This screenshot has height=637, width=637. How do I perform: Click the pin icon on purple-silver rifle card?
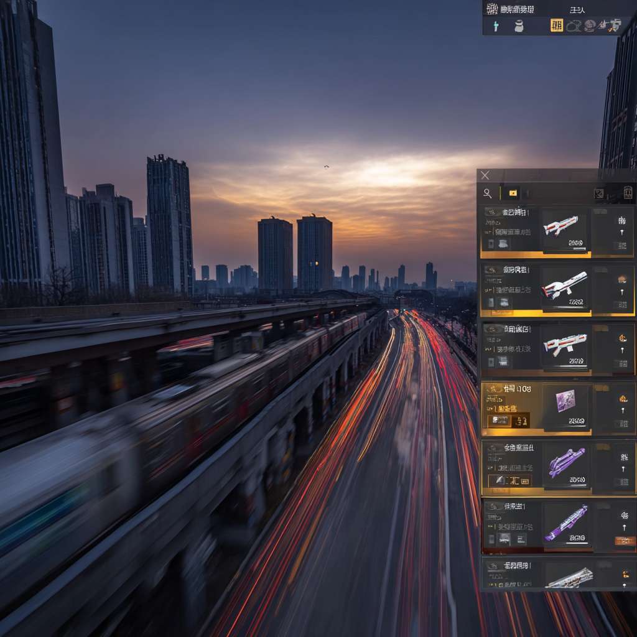[x=625, y=528]
